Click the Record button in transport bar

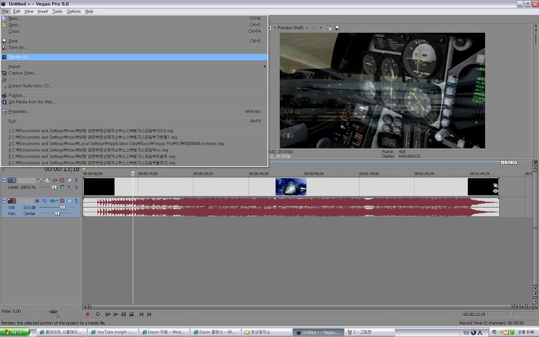88,314
